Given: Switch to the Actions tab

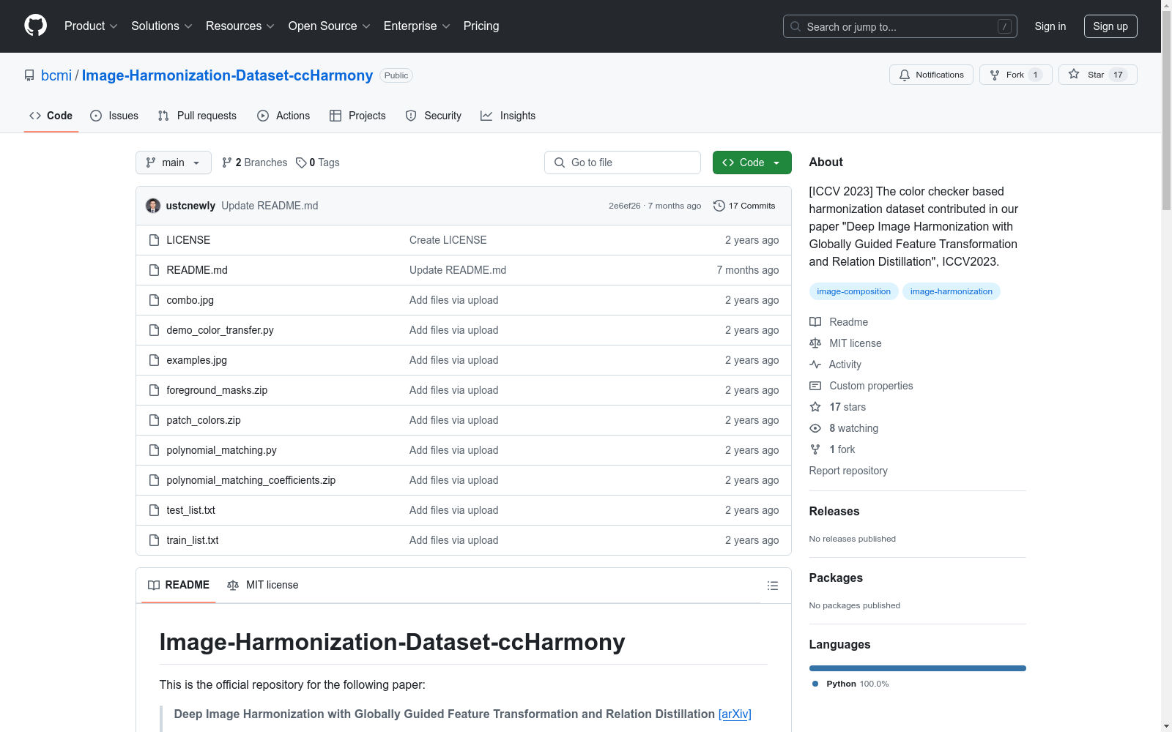Looking at the screenshot, I should tap(283, 116).
